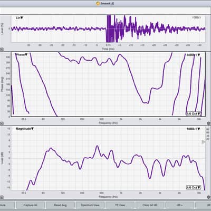Click the dB + button
The height and width of the screenshot is (211, 211).
180,205
